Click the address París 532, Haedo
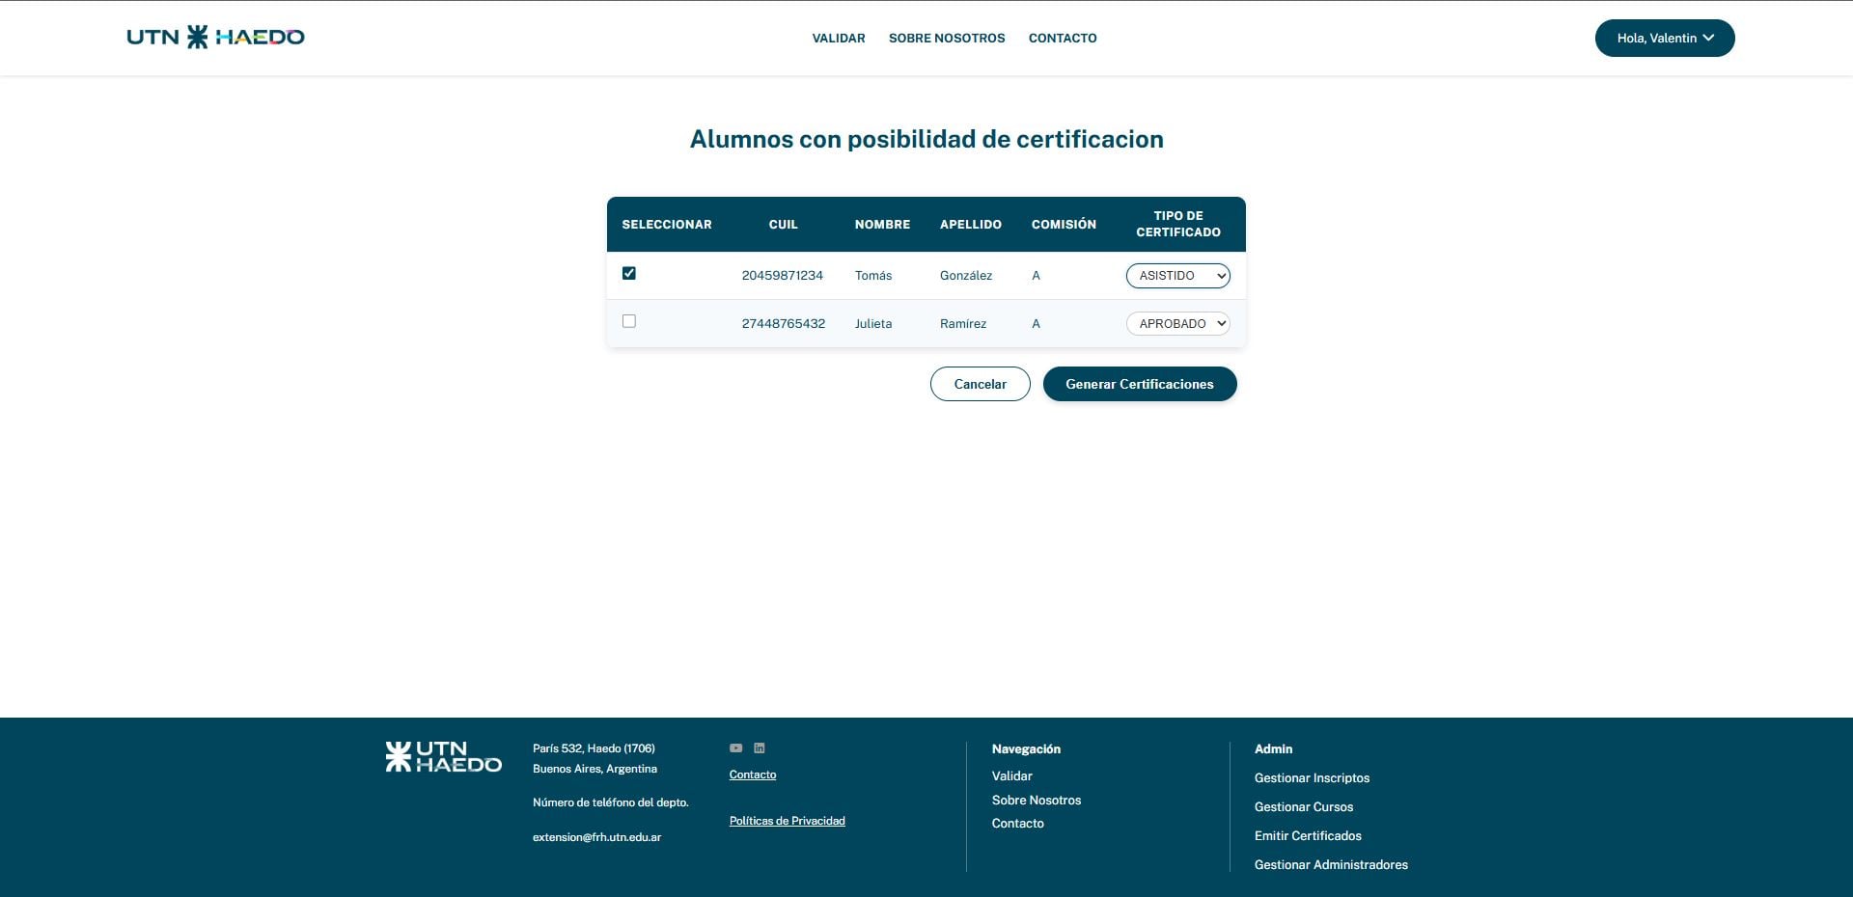The image size is (1853, 897). point(595,748)
